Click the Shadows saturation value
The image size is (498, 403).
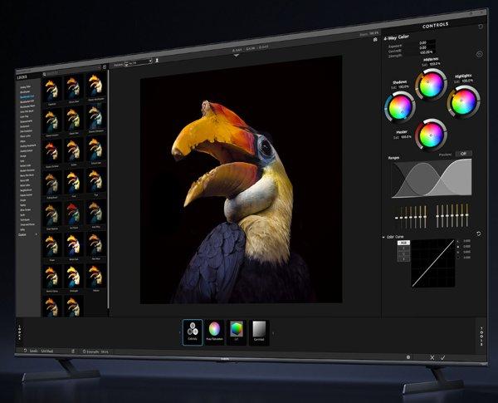pos(403,87)
